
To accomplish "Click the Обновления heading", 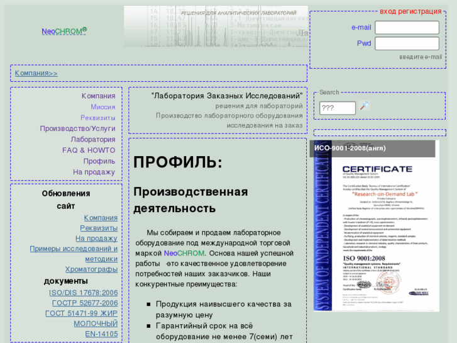I will tap(66, 194).
